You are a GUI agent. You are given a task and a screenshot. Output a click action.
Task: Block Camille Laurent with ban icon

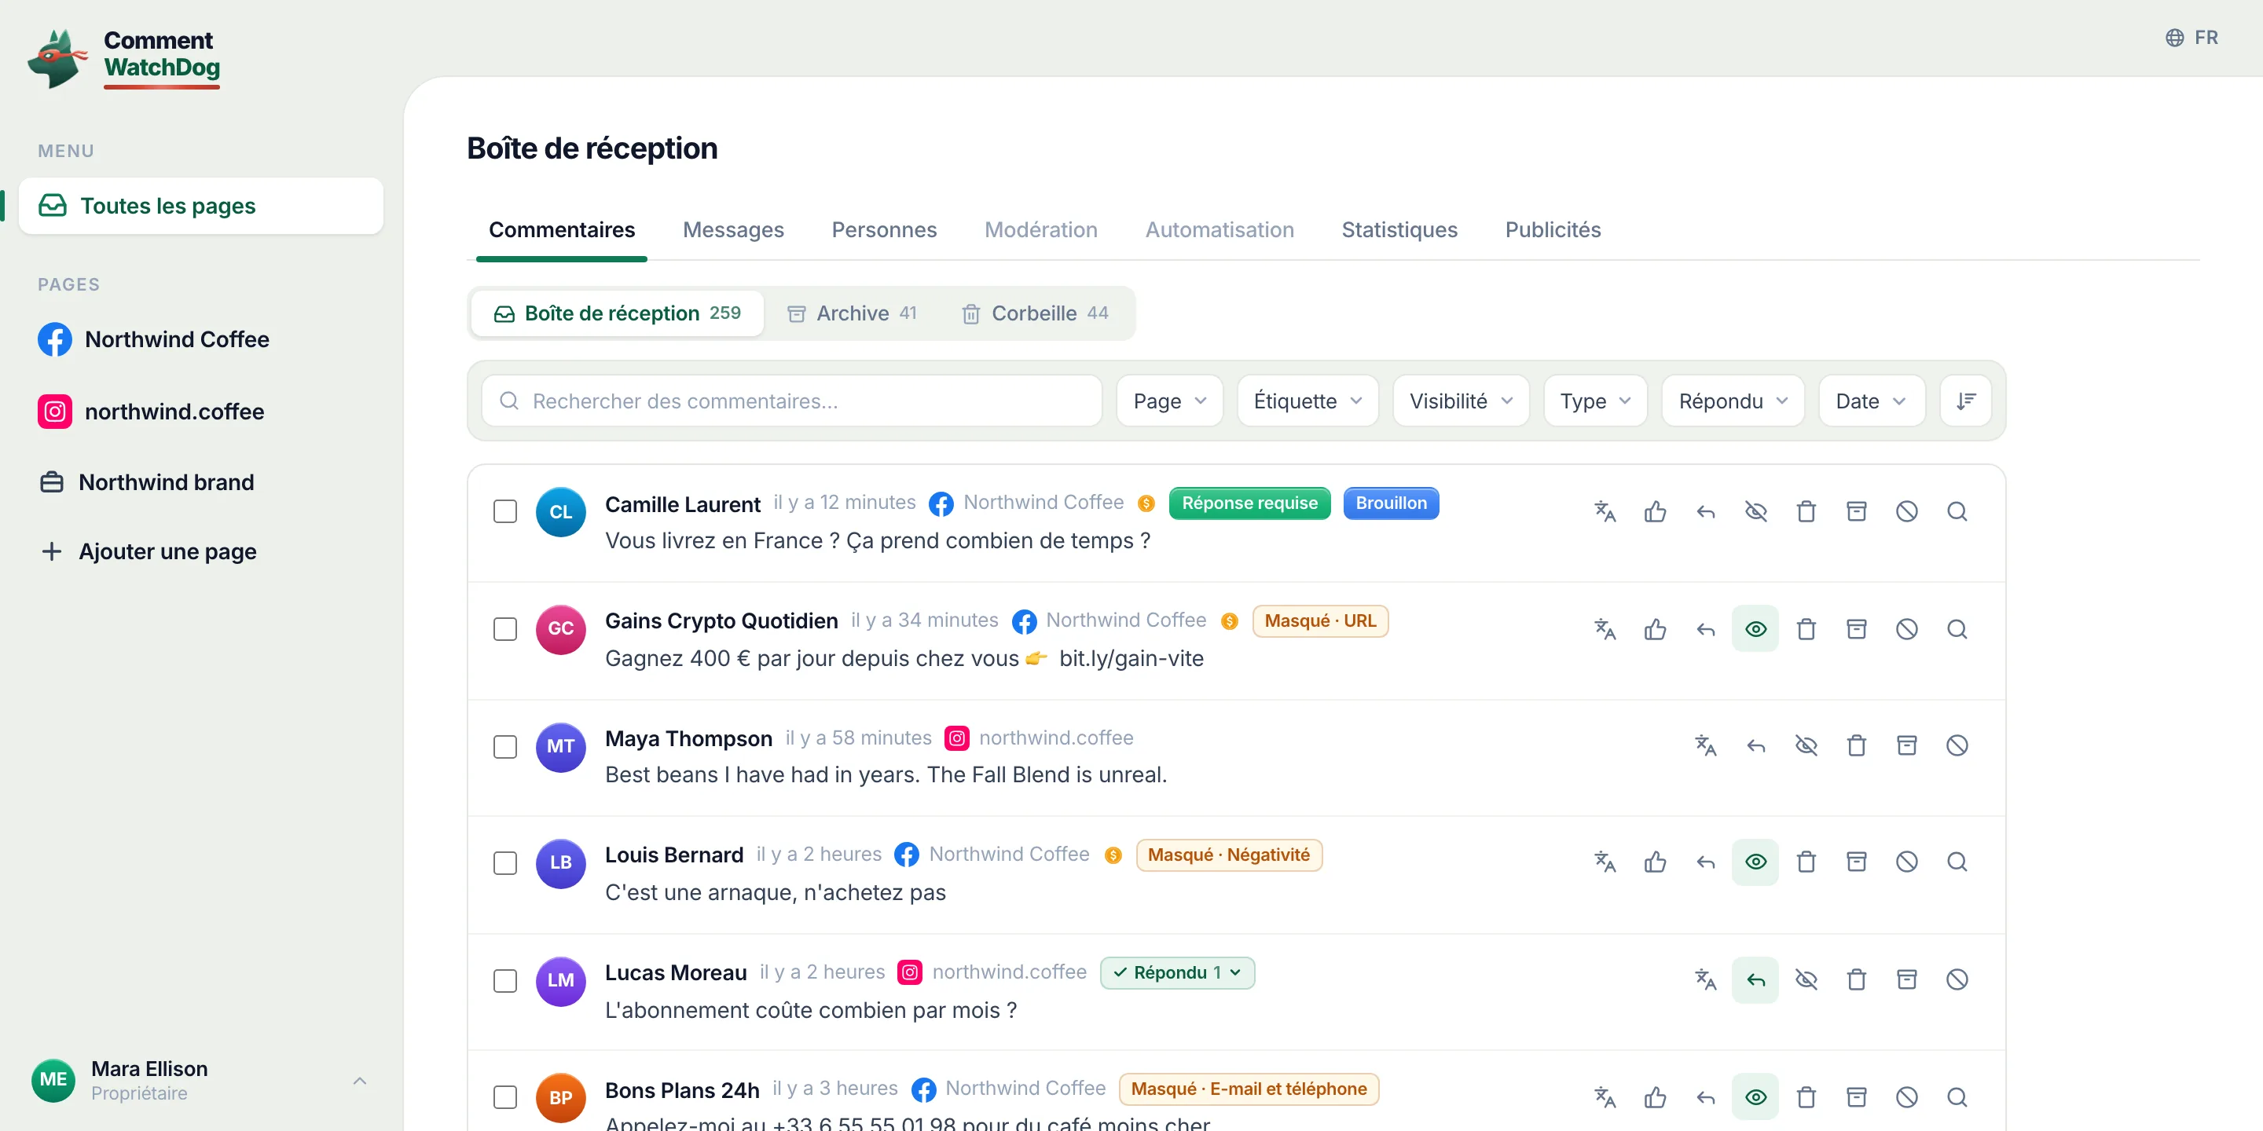pyautogui.click(x=1906, y=511)
